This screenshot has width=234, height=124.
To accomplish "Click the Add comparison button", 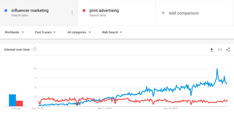I will (x=183, y=13).
